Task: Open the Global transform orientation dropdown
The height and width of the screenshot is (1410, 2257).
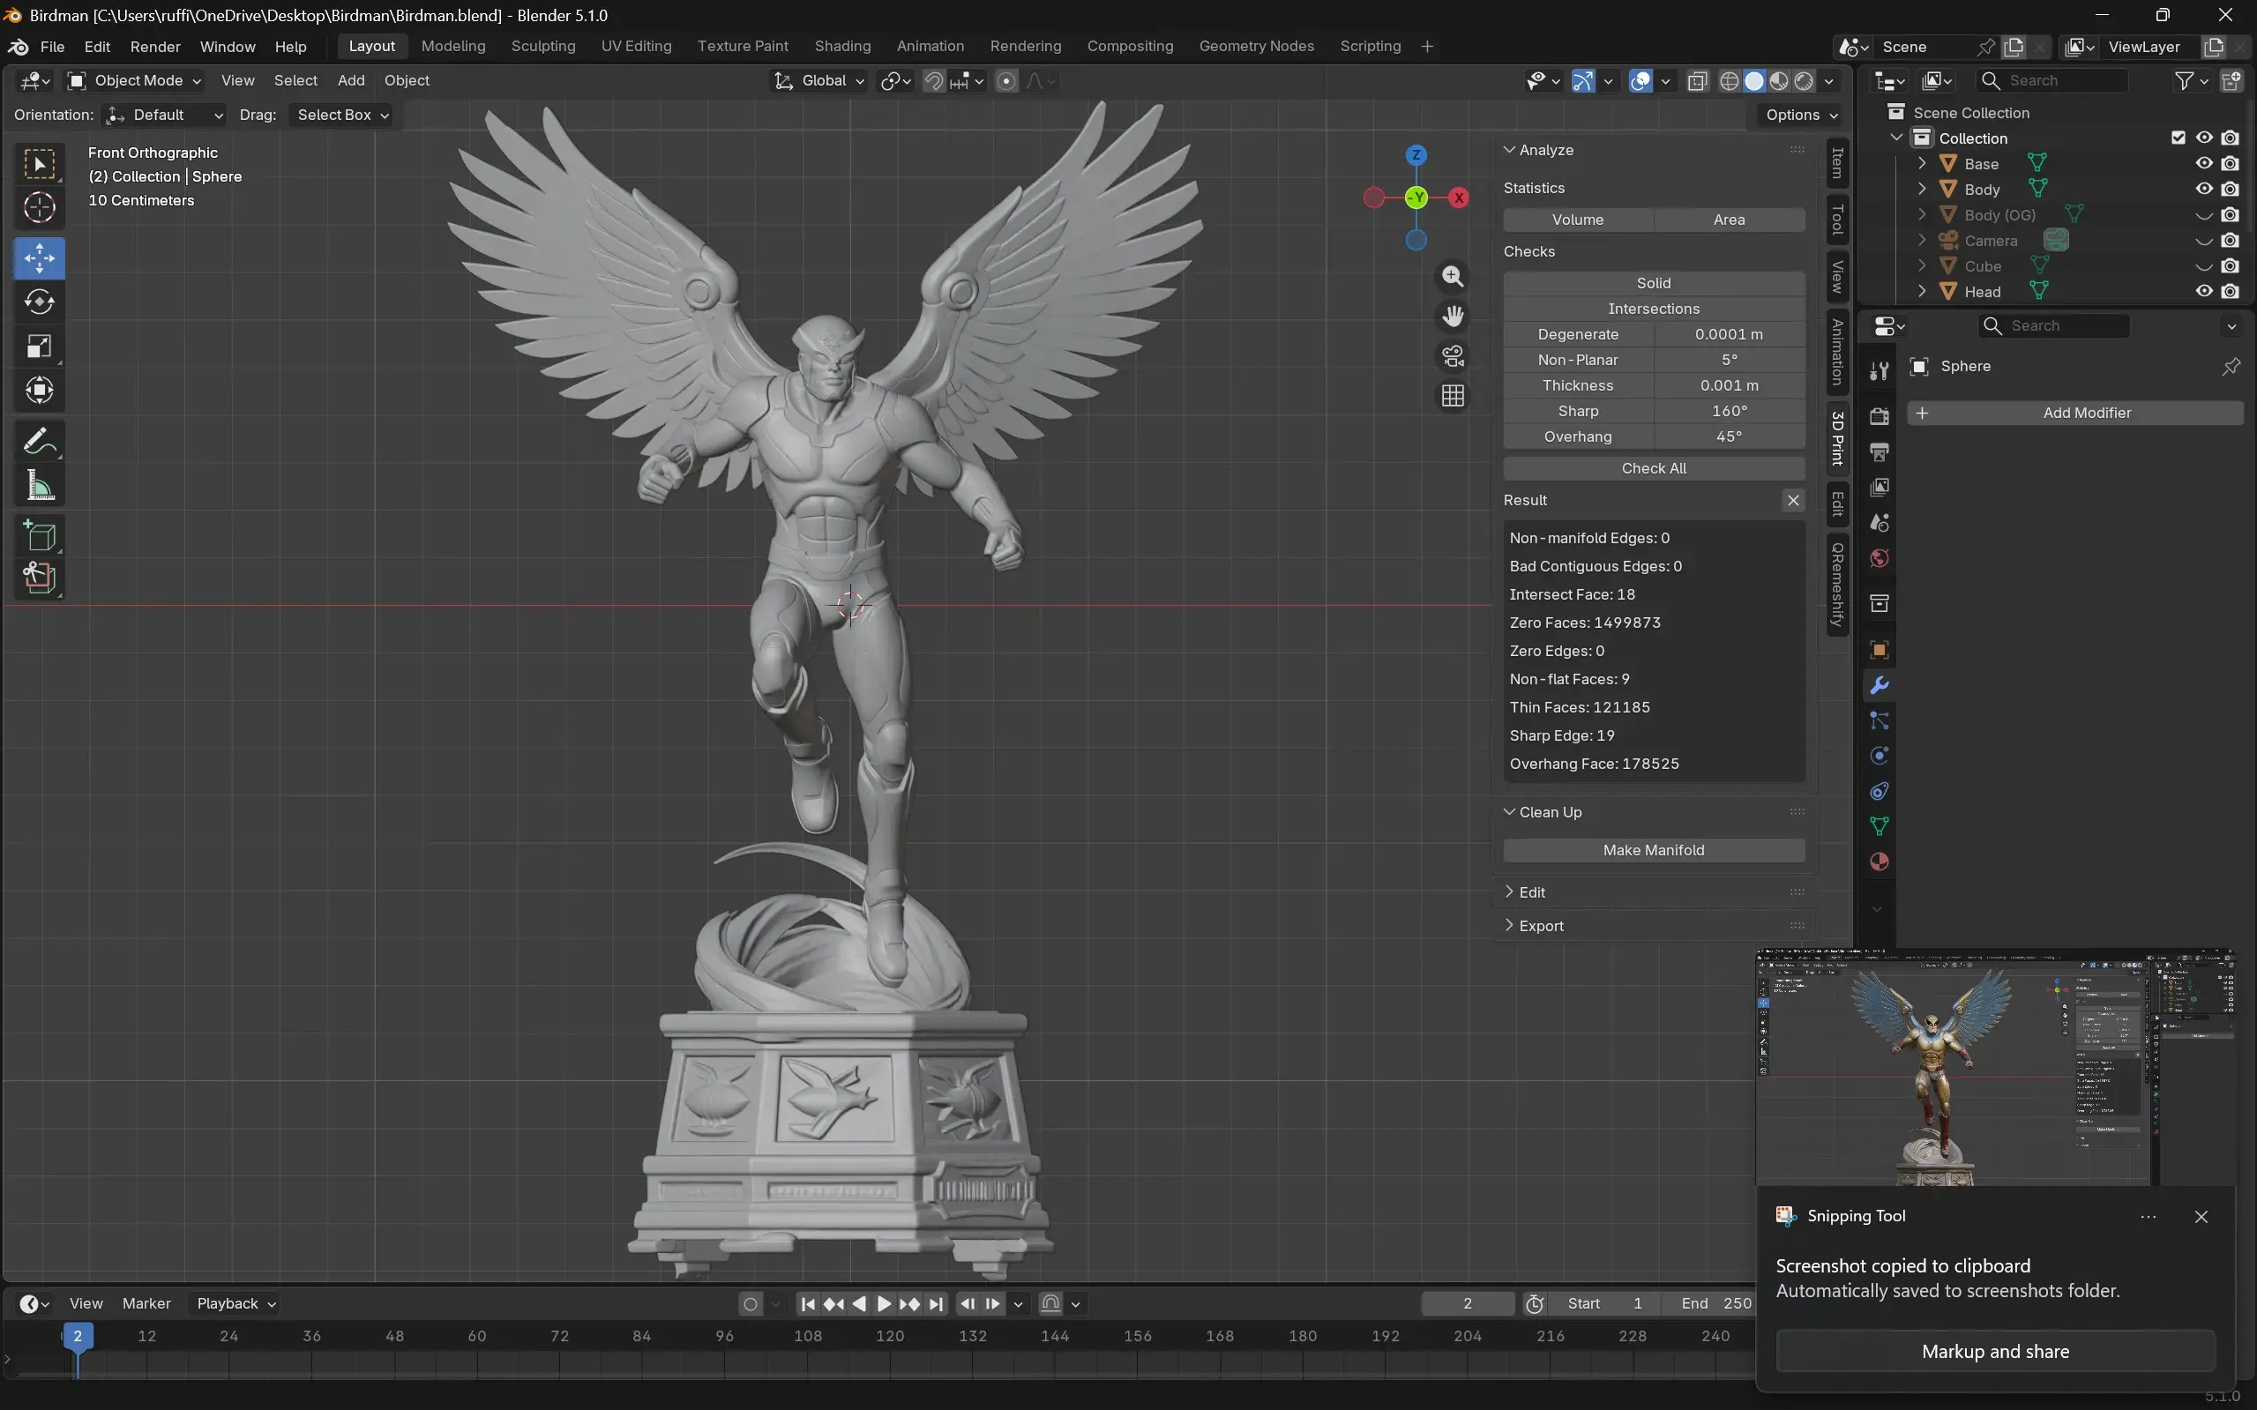Action: pyautogui.click(x=819, y=81)
